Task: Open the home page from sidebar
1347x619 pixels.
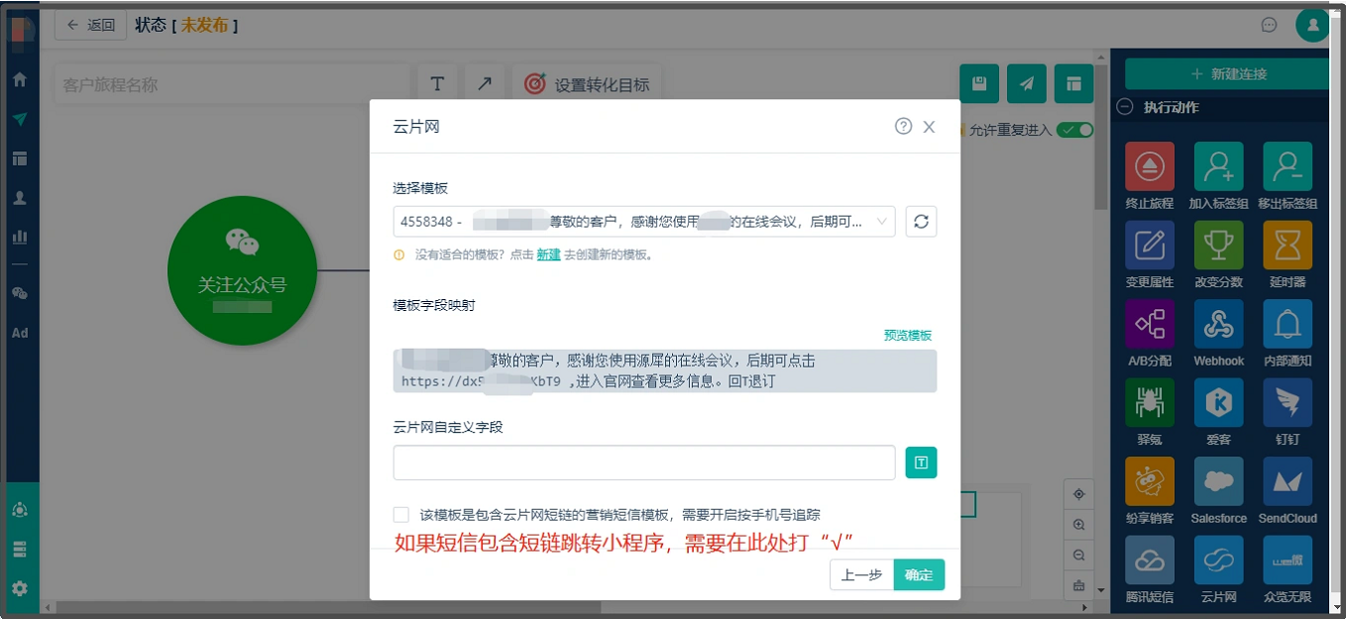Action: 19,80
